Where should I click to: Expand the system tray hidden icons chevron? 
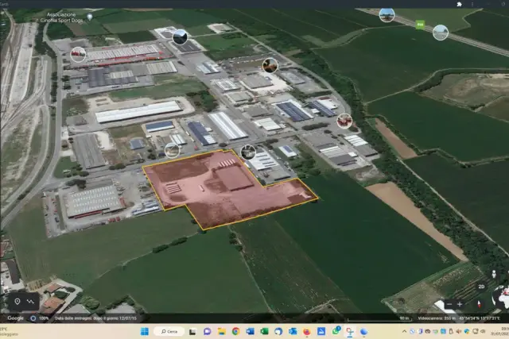coord(404,331)
